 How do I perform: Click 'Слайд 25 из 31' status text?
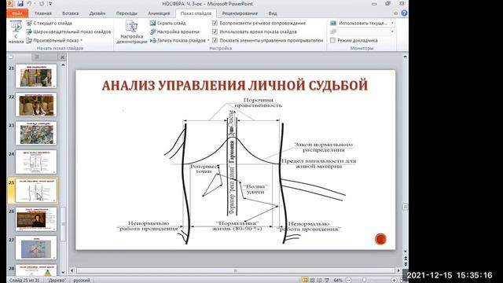(24, 280)
